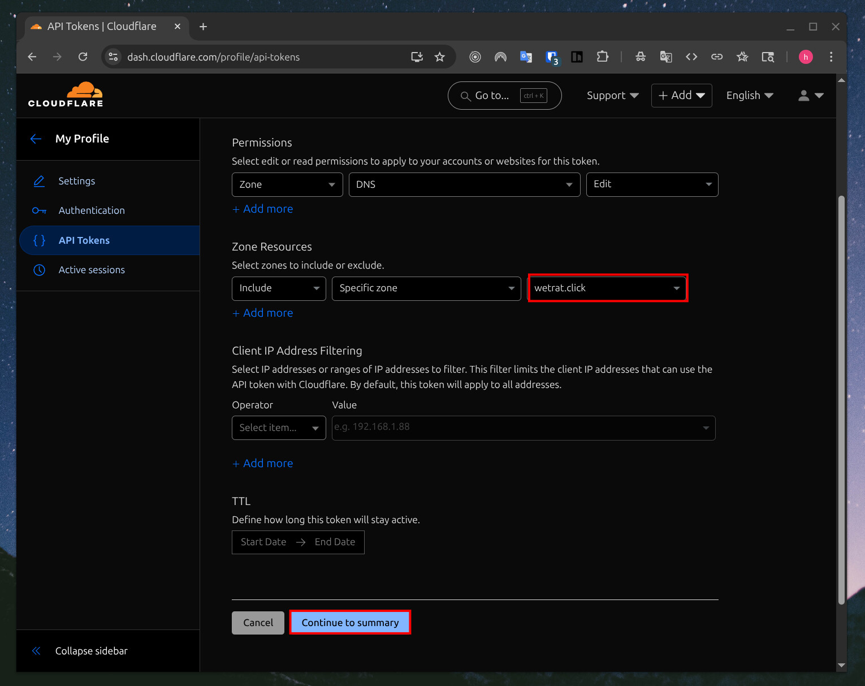This screenshot has width=865, height=686.
Task: Click the TTL Start Date field
Action: (x=263, y=542)
